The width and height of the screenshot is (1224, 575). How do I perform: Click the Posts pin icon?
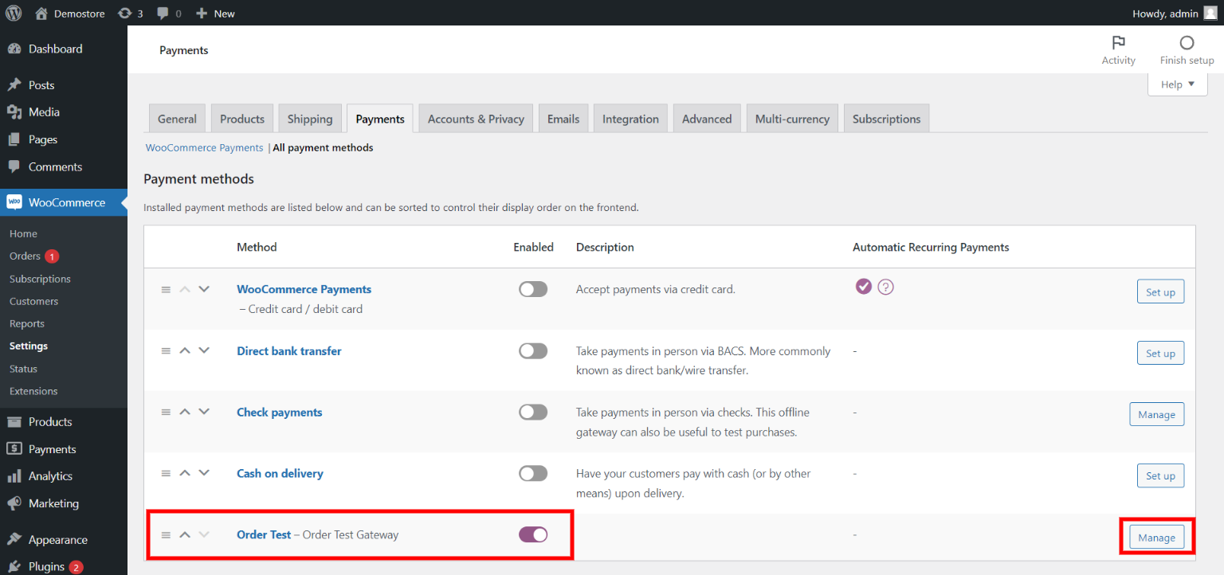point(14,85)
